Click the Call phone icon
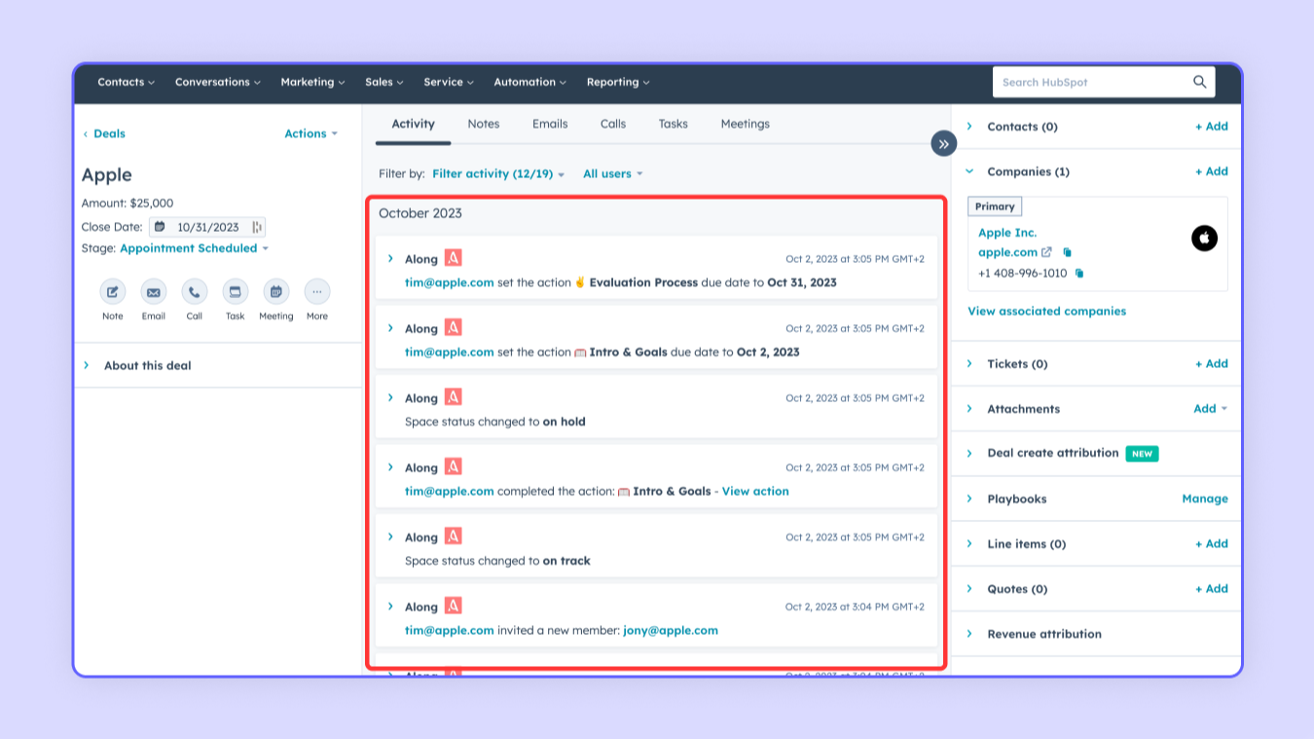Screen dimensions: 1314x739 tap(195, 292)
